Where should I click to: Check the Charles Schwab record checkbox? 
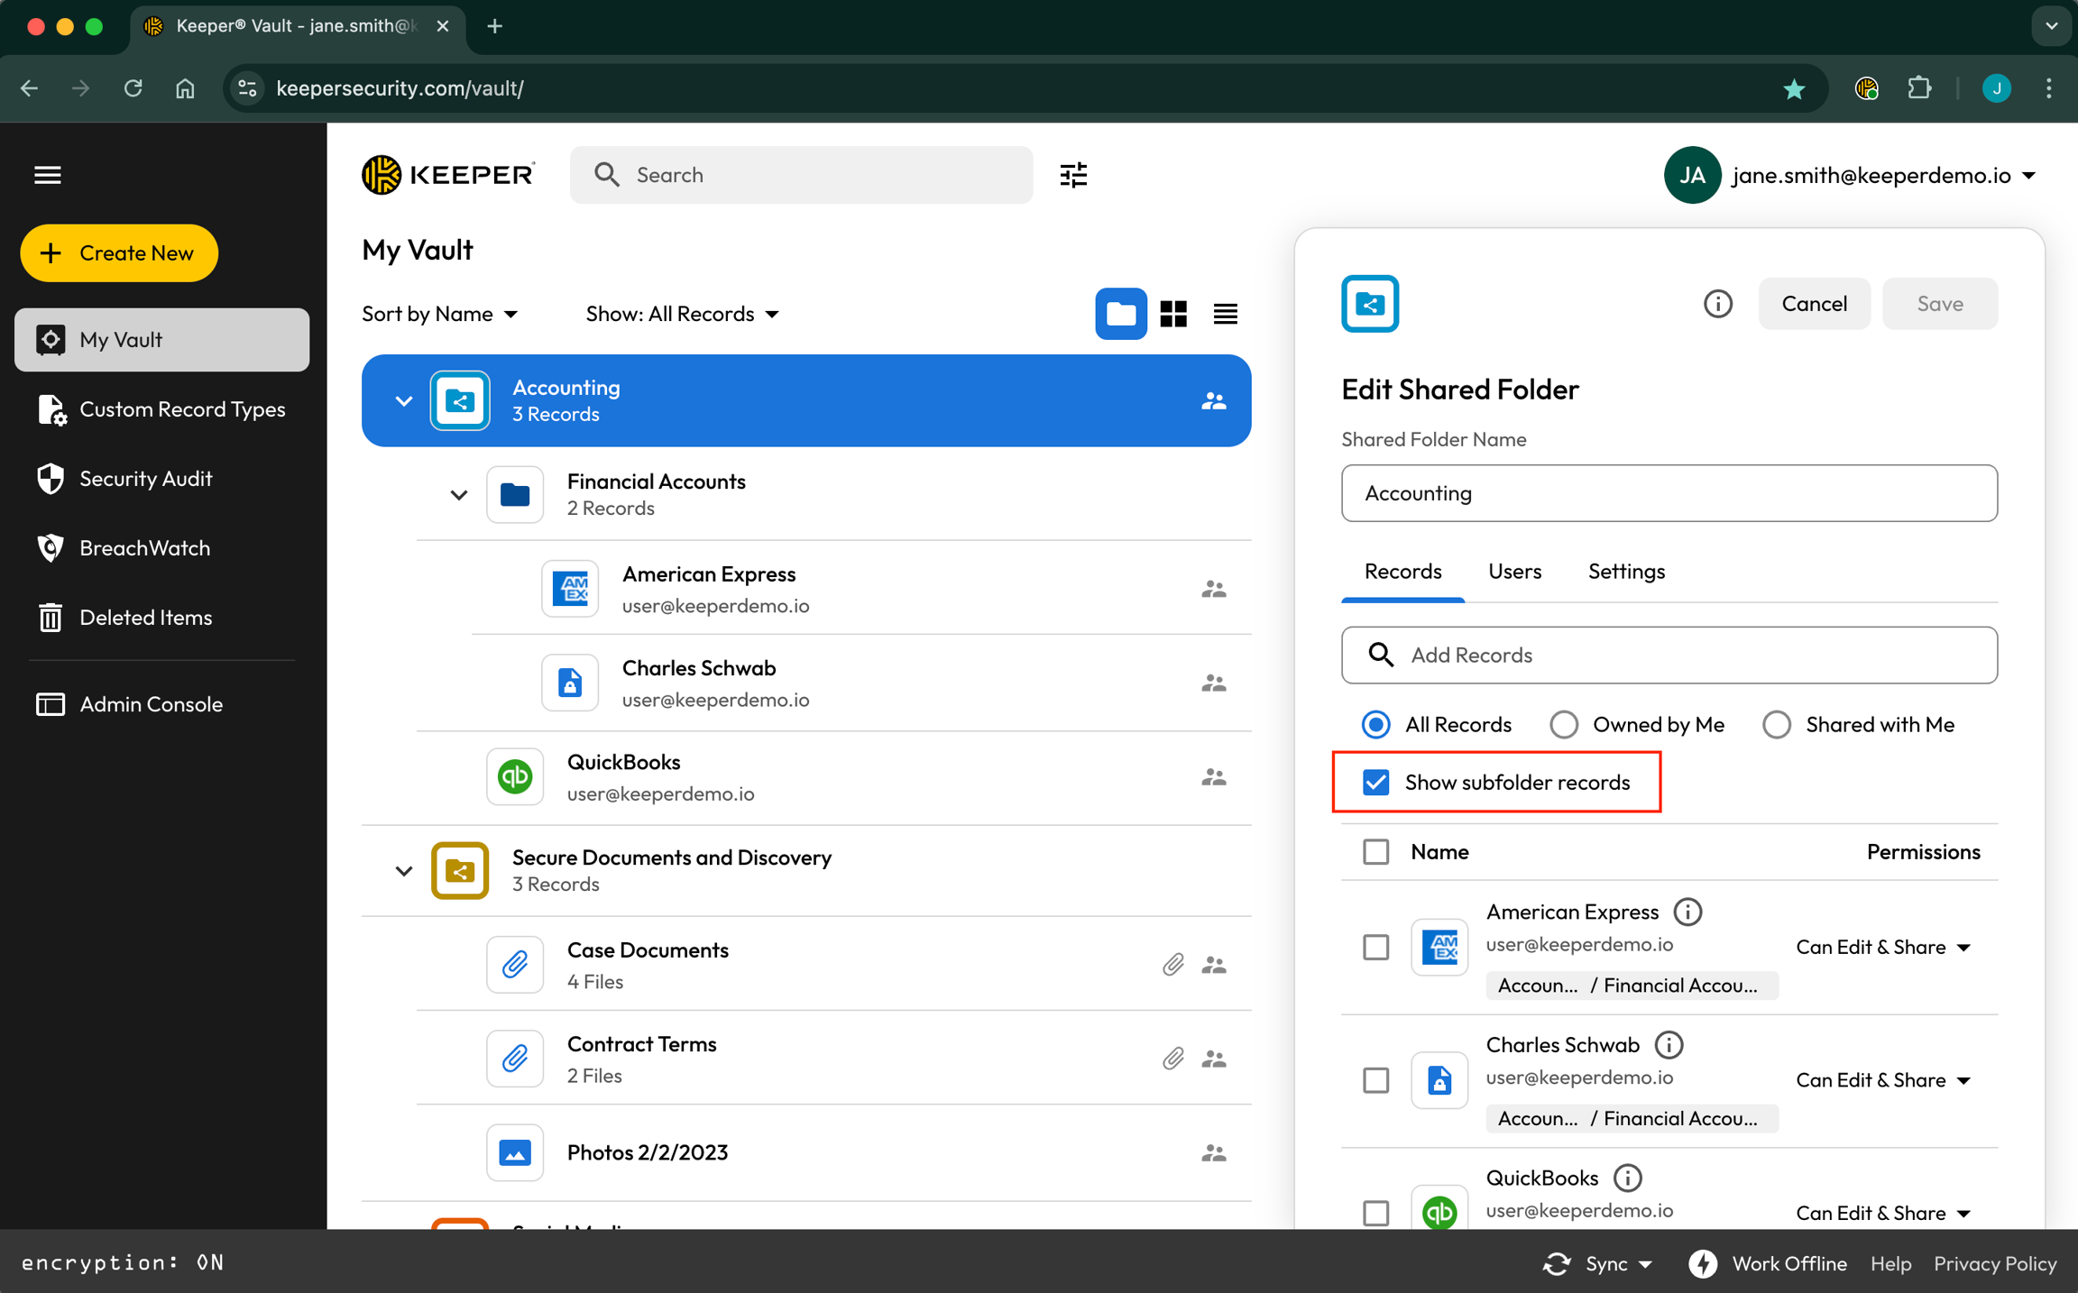tap(1375, 1080)
